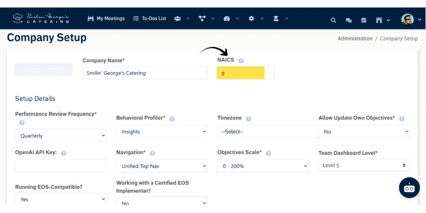The image size is (426, 213).
Task: Open the Allow Update Own Objectives dropdown
Action: (364, 131)
